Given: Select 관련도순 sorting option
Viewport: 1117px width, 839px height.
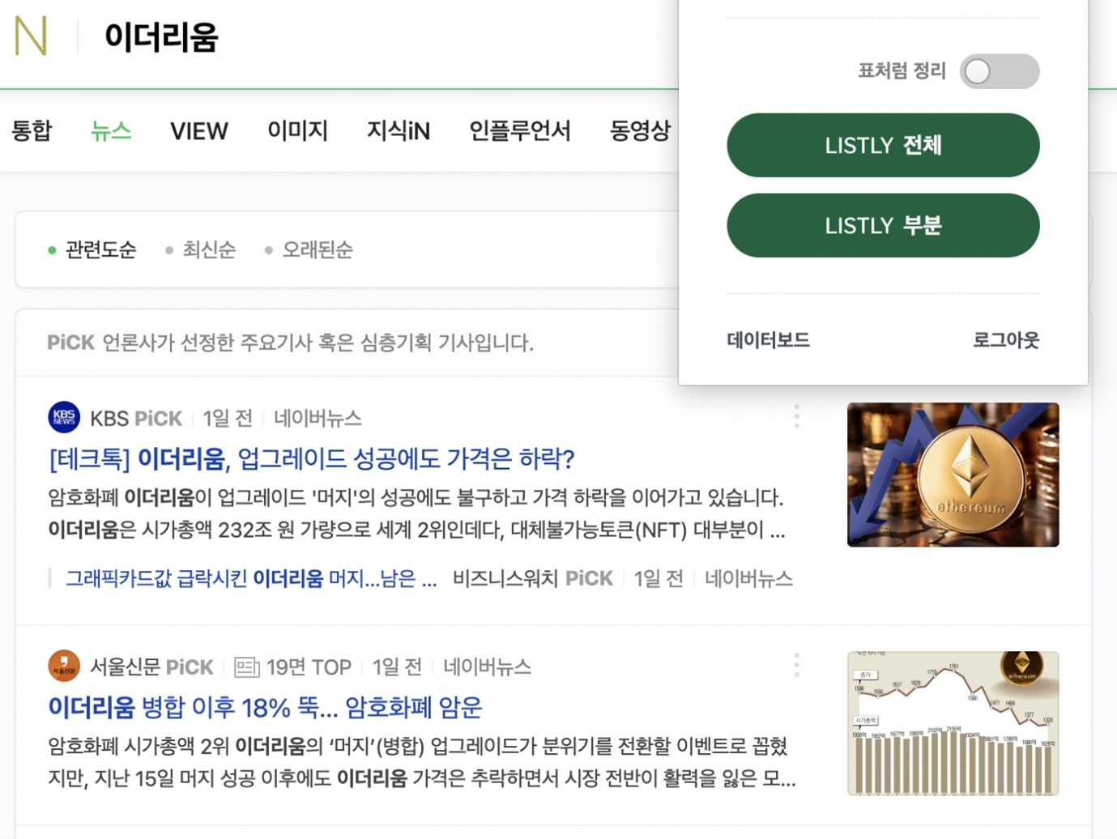Looking at the screenshot, I should coord(100,249).
